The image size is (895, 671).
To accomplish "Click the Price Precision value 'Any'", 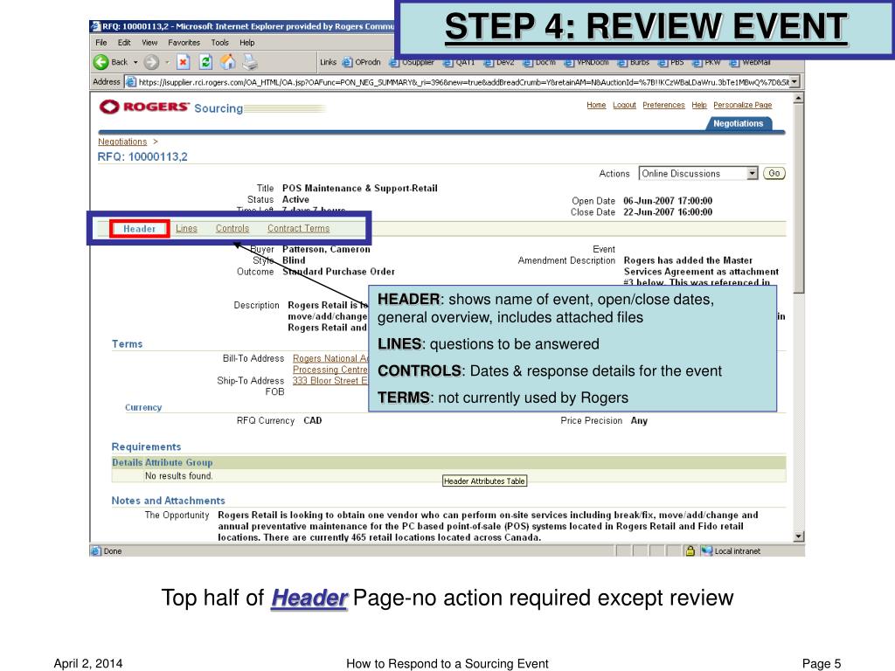I will click(x=639, y=420).
